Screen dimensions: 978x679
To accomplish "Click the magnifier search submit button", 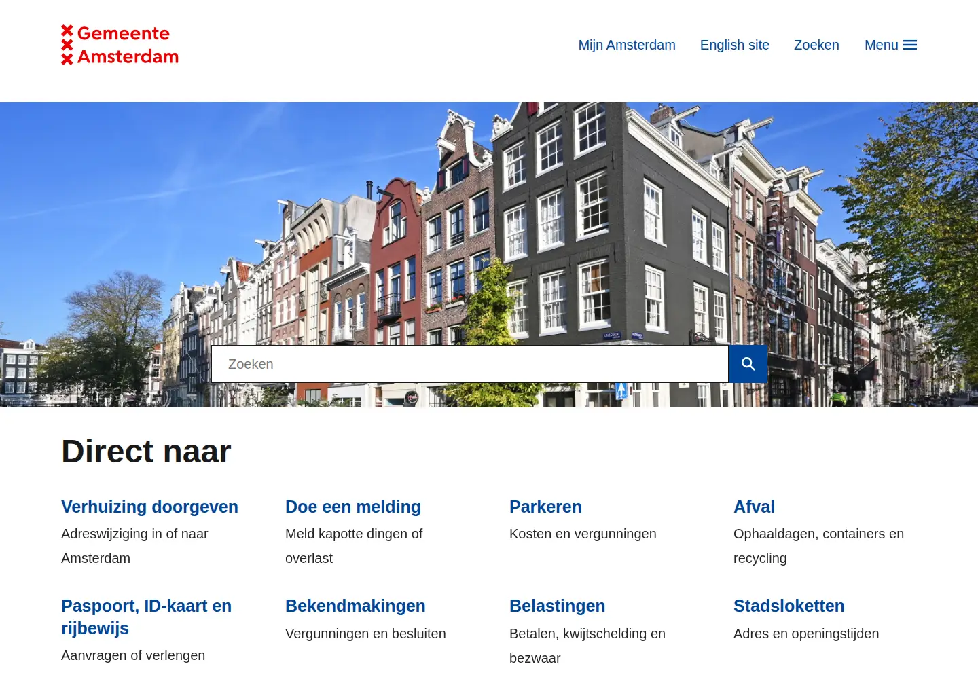I will tap(748, 364).
